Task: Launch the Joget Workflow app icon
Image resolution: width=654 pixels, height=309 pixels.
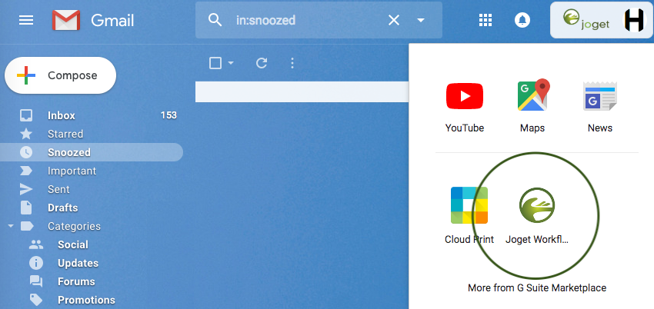Action: [537, 205]
